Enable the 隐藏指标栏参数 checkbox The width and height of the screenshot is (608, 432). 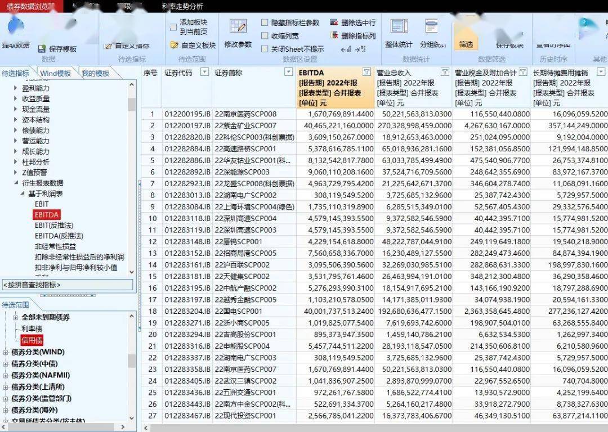point(263,22)
